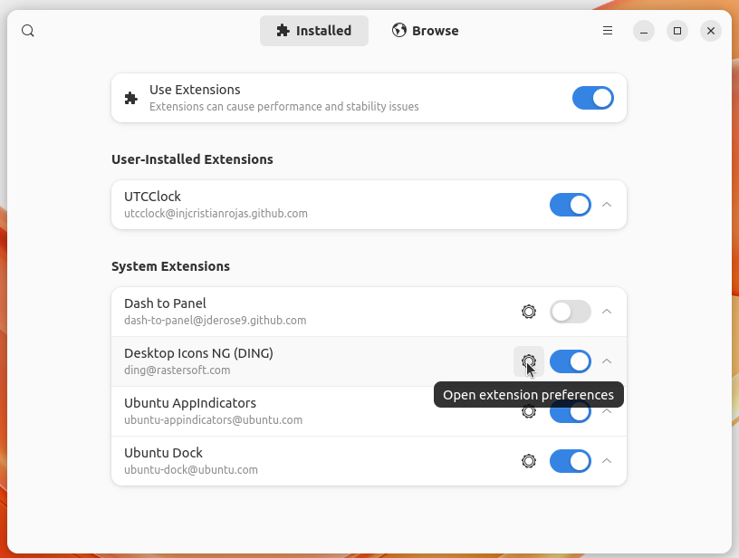Select the Desktop Icons NG (DING) title

[x=198, y=353]
